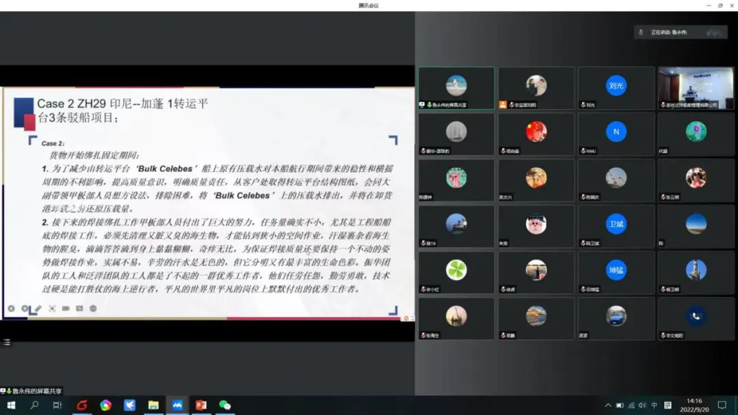The image size is (738, 415).
Task: Open WeChat from the taskbar
Action: tap(225, 405)
